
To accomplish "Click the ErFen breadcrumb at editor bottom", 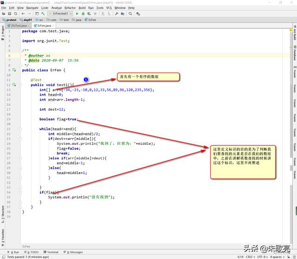I will pos(26,246).
